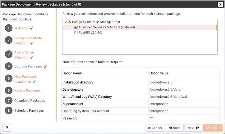Screen dimensions: 225x134
Task: Edit Operating system user account value
Action: click(184, 111)
